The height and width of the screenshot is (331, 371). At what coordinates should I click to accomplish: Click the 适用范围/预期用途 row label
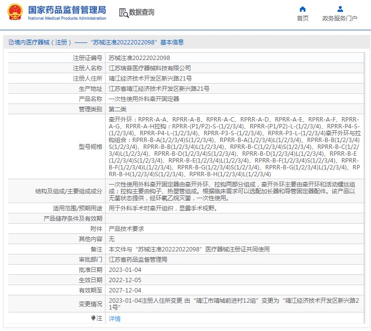click(x=78, y=208)
